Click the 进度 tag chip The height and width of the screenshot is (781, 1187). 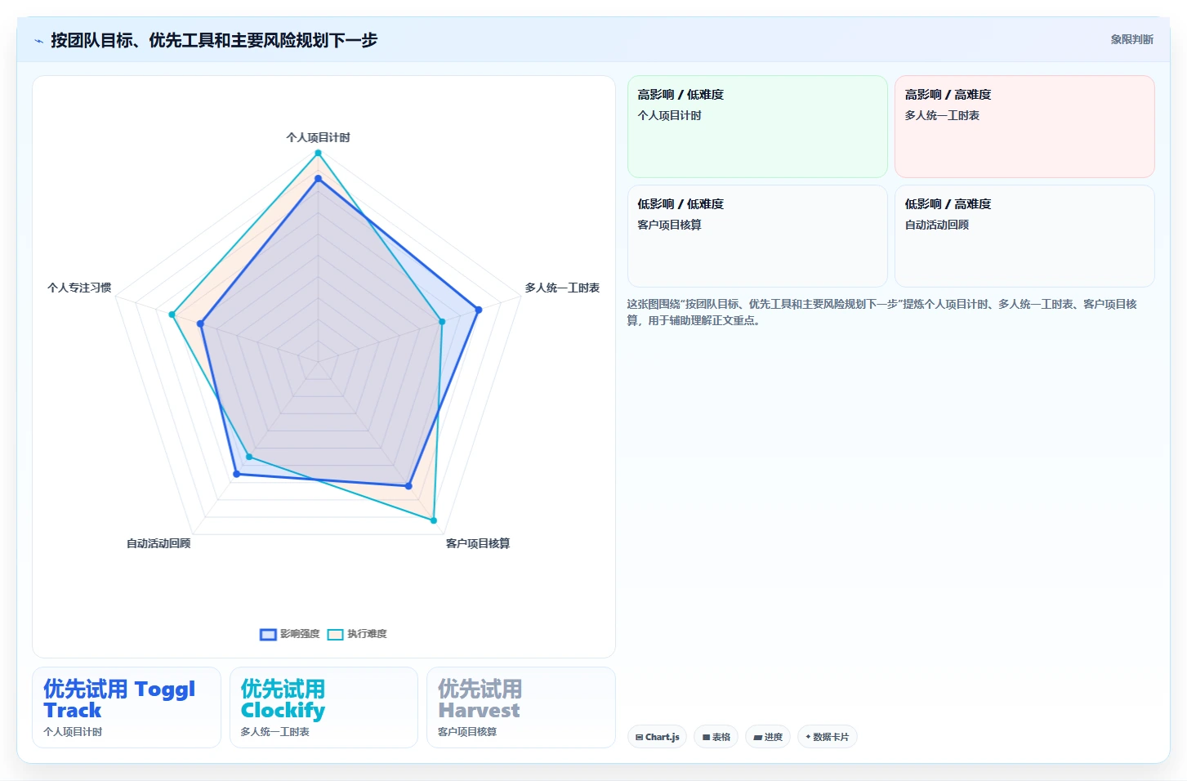tap(768, 737)
